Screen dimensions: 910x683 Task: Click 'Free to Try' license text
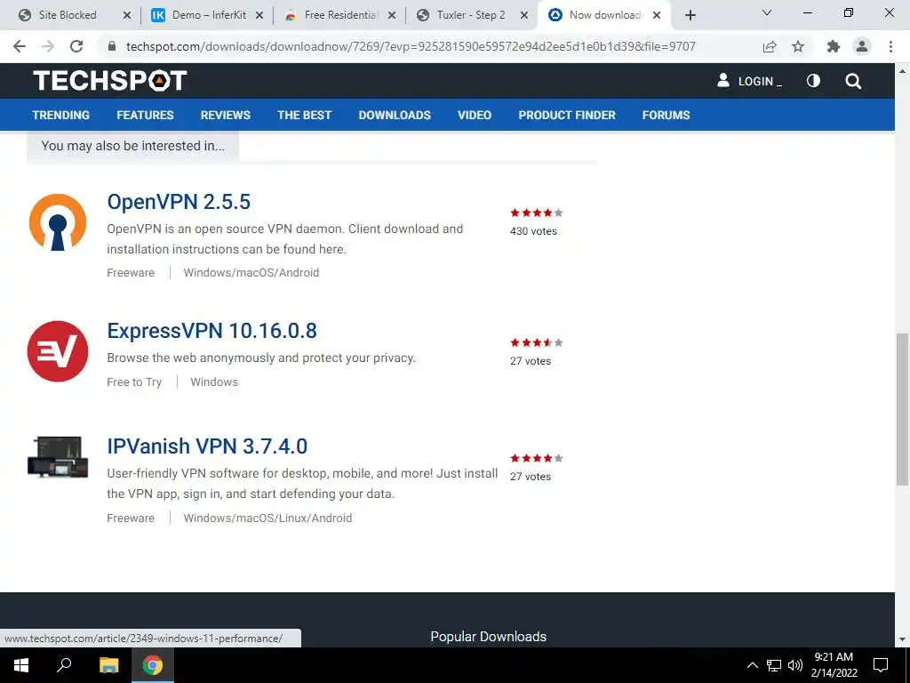pos(134,382)
